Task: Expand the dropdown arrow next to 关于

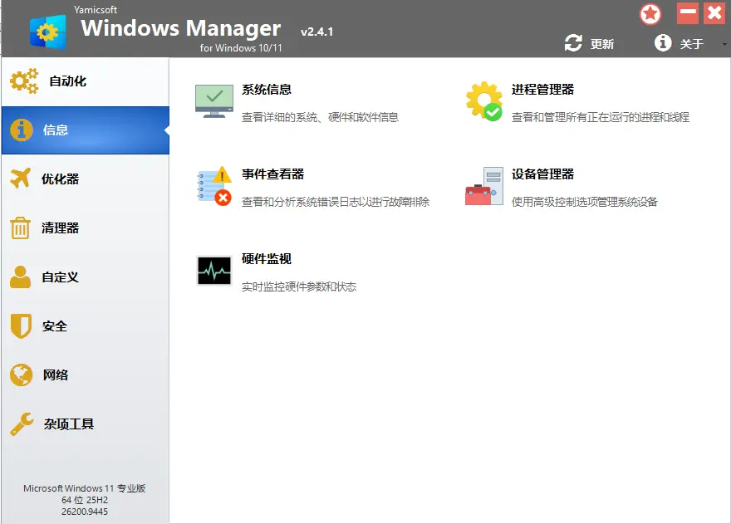Action: (x=724, y=44)
